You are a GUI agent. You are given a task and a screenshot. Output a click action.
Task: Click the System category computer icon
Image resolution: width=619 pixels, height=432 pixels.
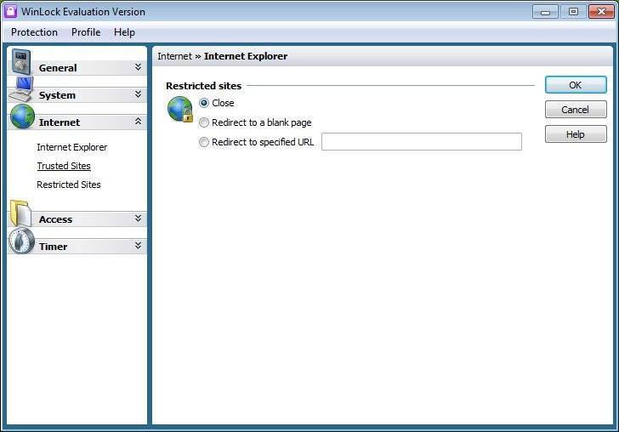point(22,89)
